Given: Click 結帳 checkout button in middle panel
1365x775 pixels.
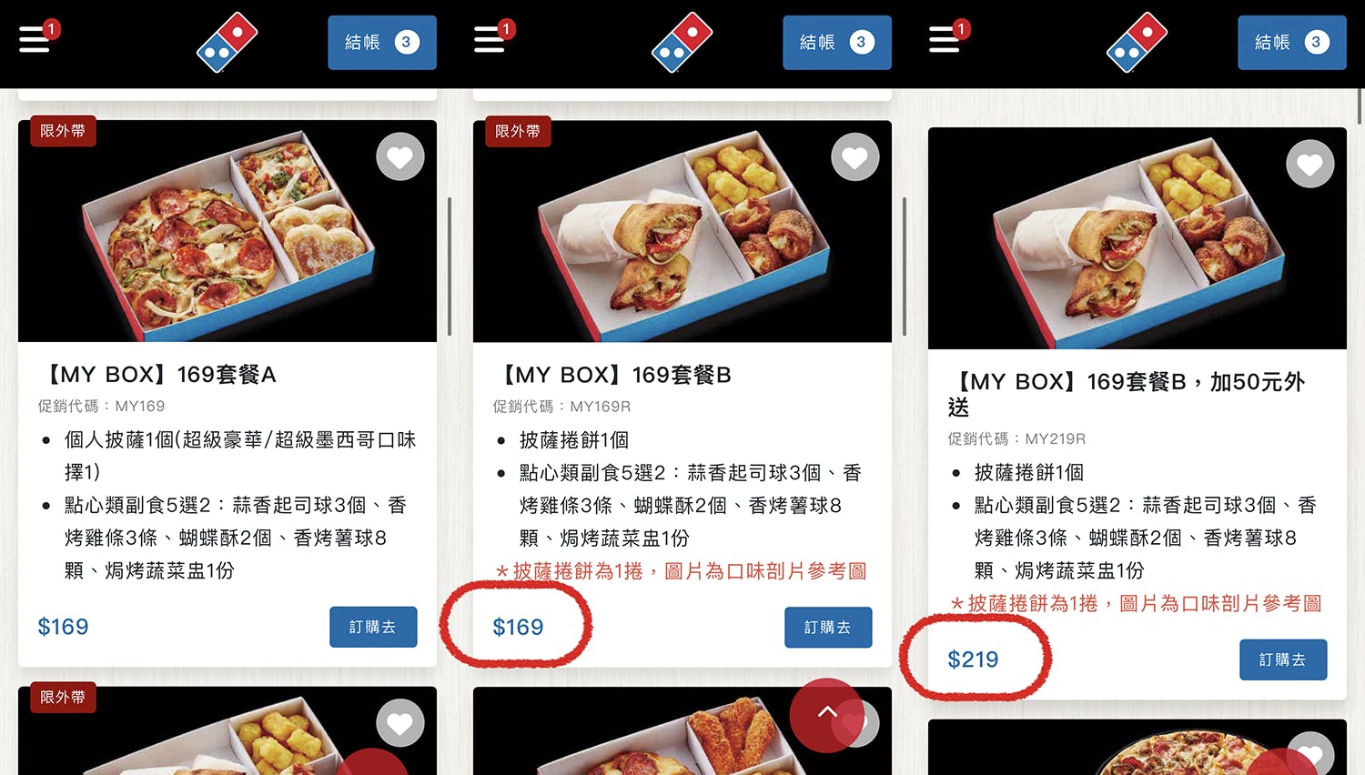Looking at the screenshot, I should click(837, 43).
